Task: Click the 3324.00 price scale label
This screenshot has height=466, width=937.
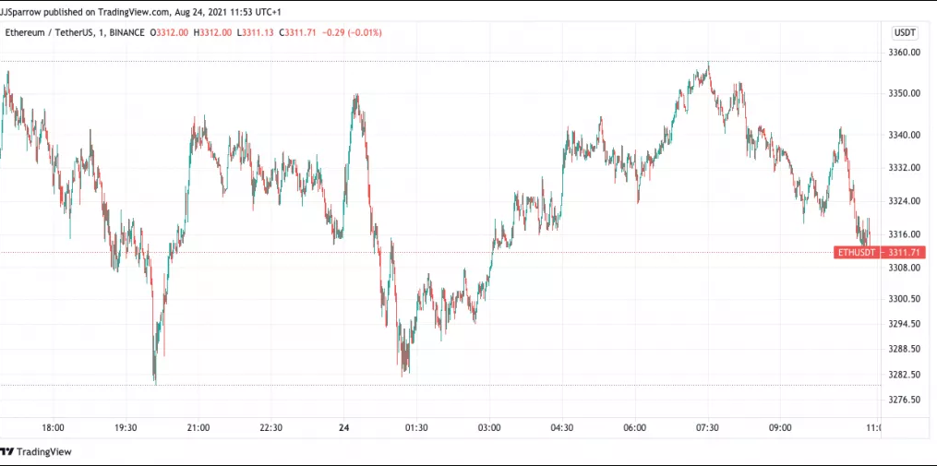Action: [904, 201]
